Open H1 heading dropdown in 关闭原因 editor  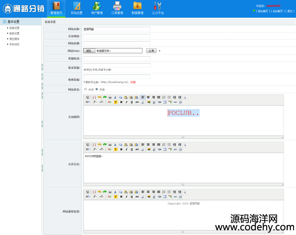[x=88, y=102]
